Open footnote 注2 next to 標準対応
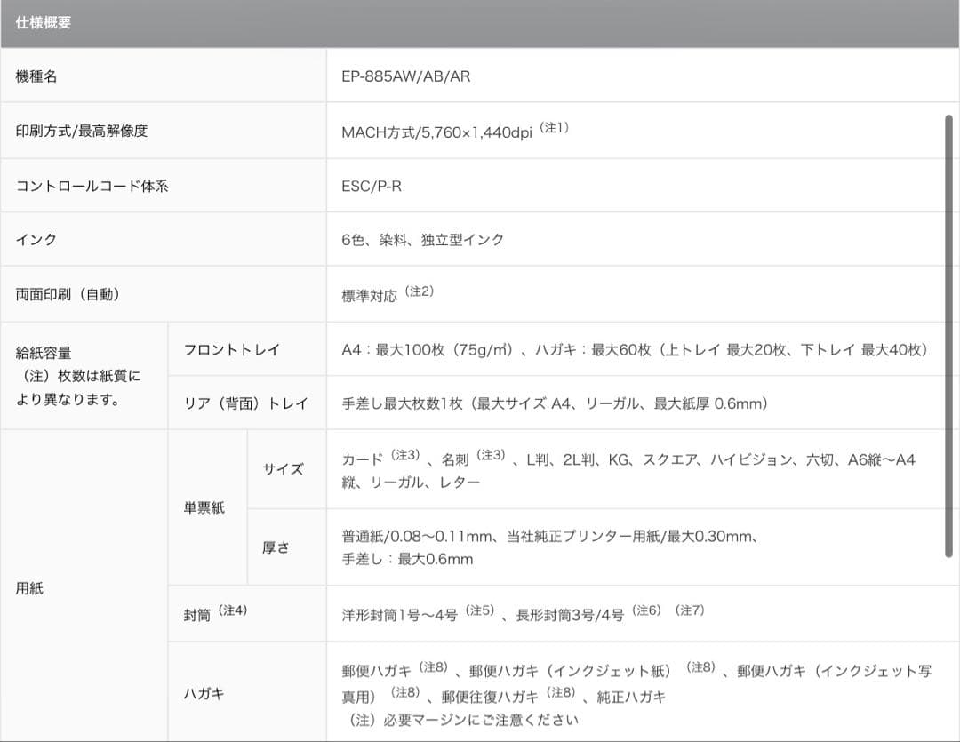 (420, 291)
